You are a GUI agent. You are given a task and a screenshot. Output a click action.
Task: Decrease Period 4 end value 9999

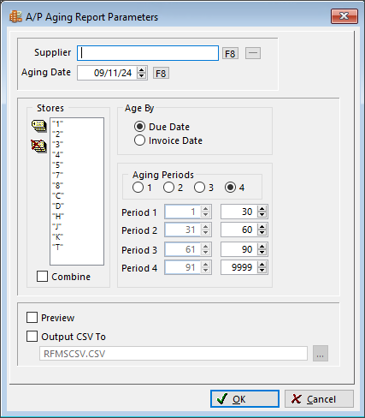[262, 271]
